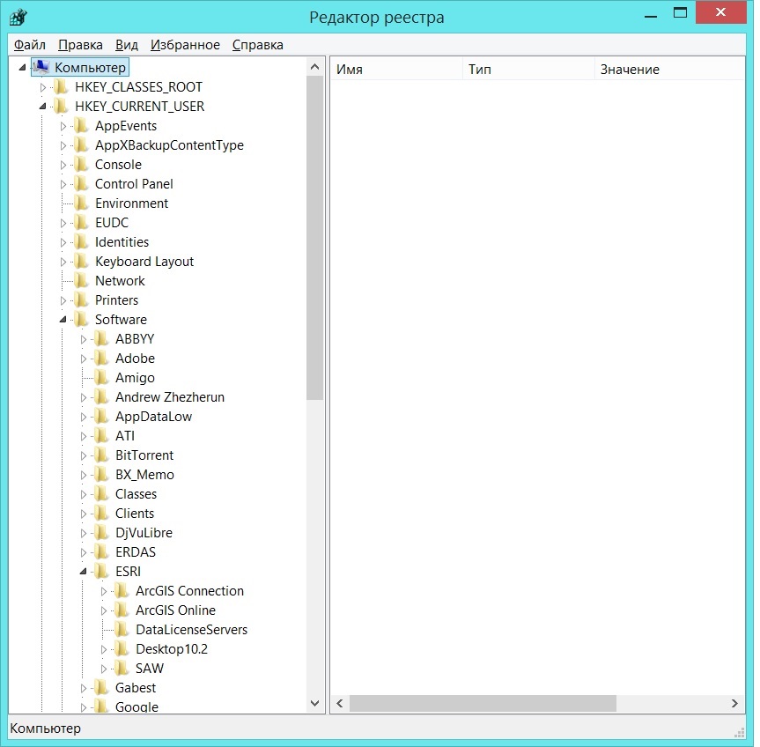Click the Gabest folder icon
Screen dimensions: 760x747
coord(102,688)
